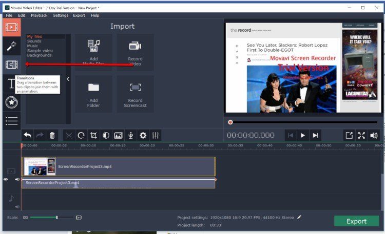Screen dimensions: 385x234
Task: Delete the selected clip with trash icon
Action: click(52, 135)
